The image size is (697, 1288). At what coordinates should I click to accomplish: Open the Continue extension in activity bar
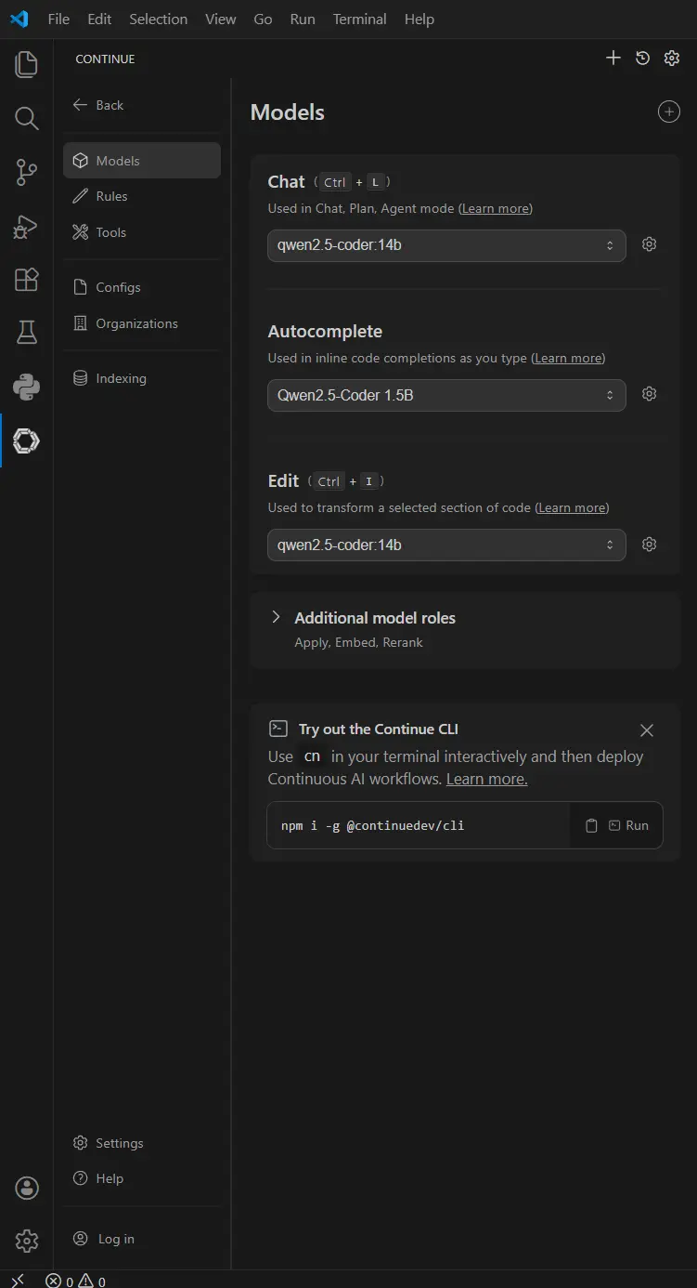point(26,441)
